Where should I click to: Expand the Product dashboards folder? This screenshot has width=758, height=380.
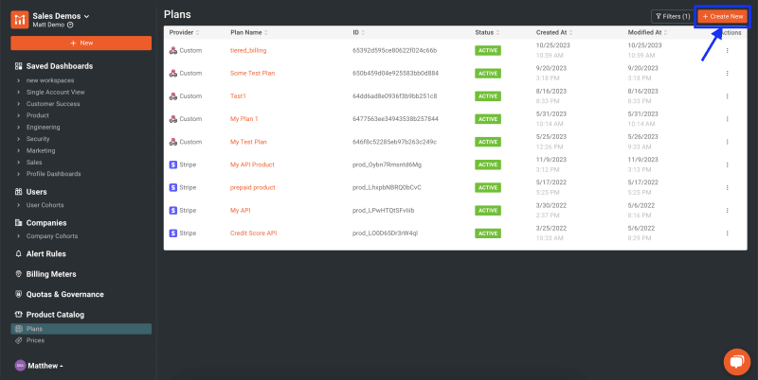click(38, 115)
